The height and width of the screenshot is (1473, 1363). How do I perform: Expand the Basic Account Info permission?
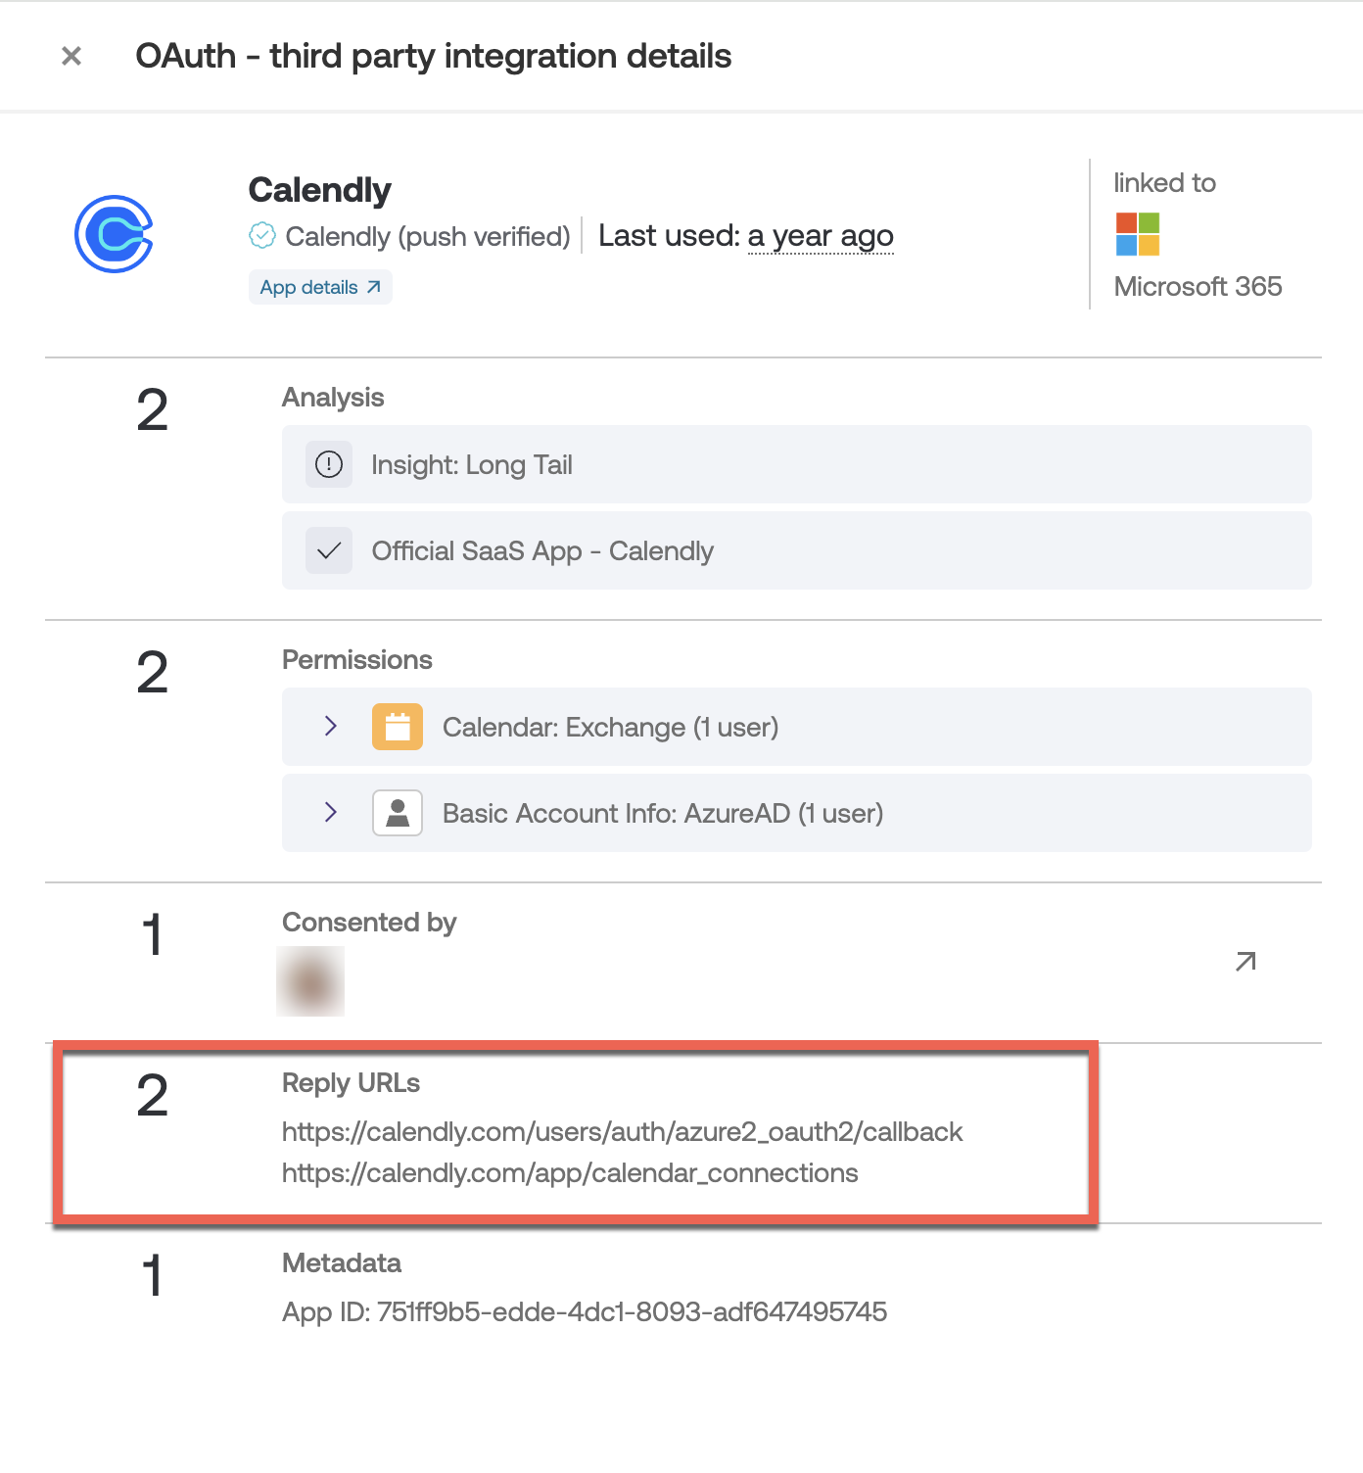[331, 812]
